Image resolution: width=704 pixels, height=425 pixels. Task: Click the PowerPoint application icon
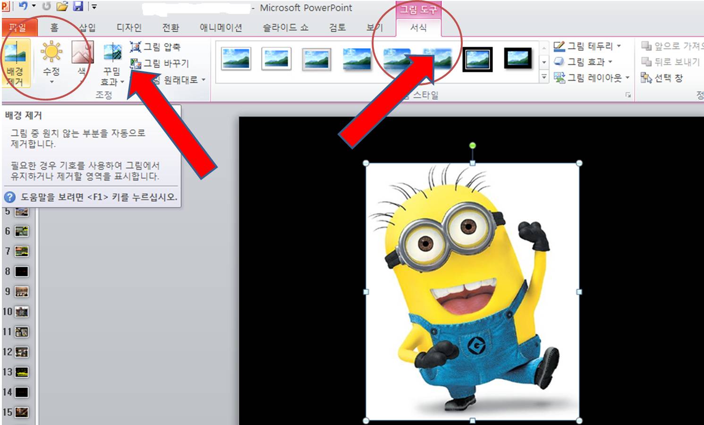[6, 6]
